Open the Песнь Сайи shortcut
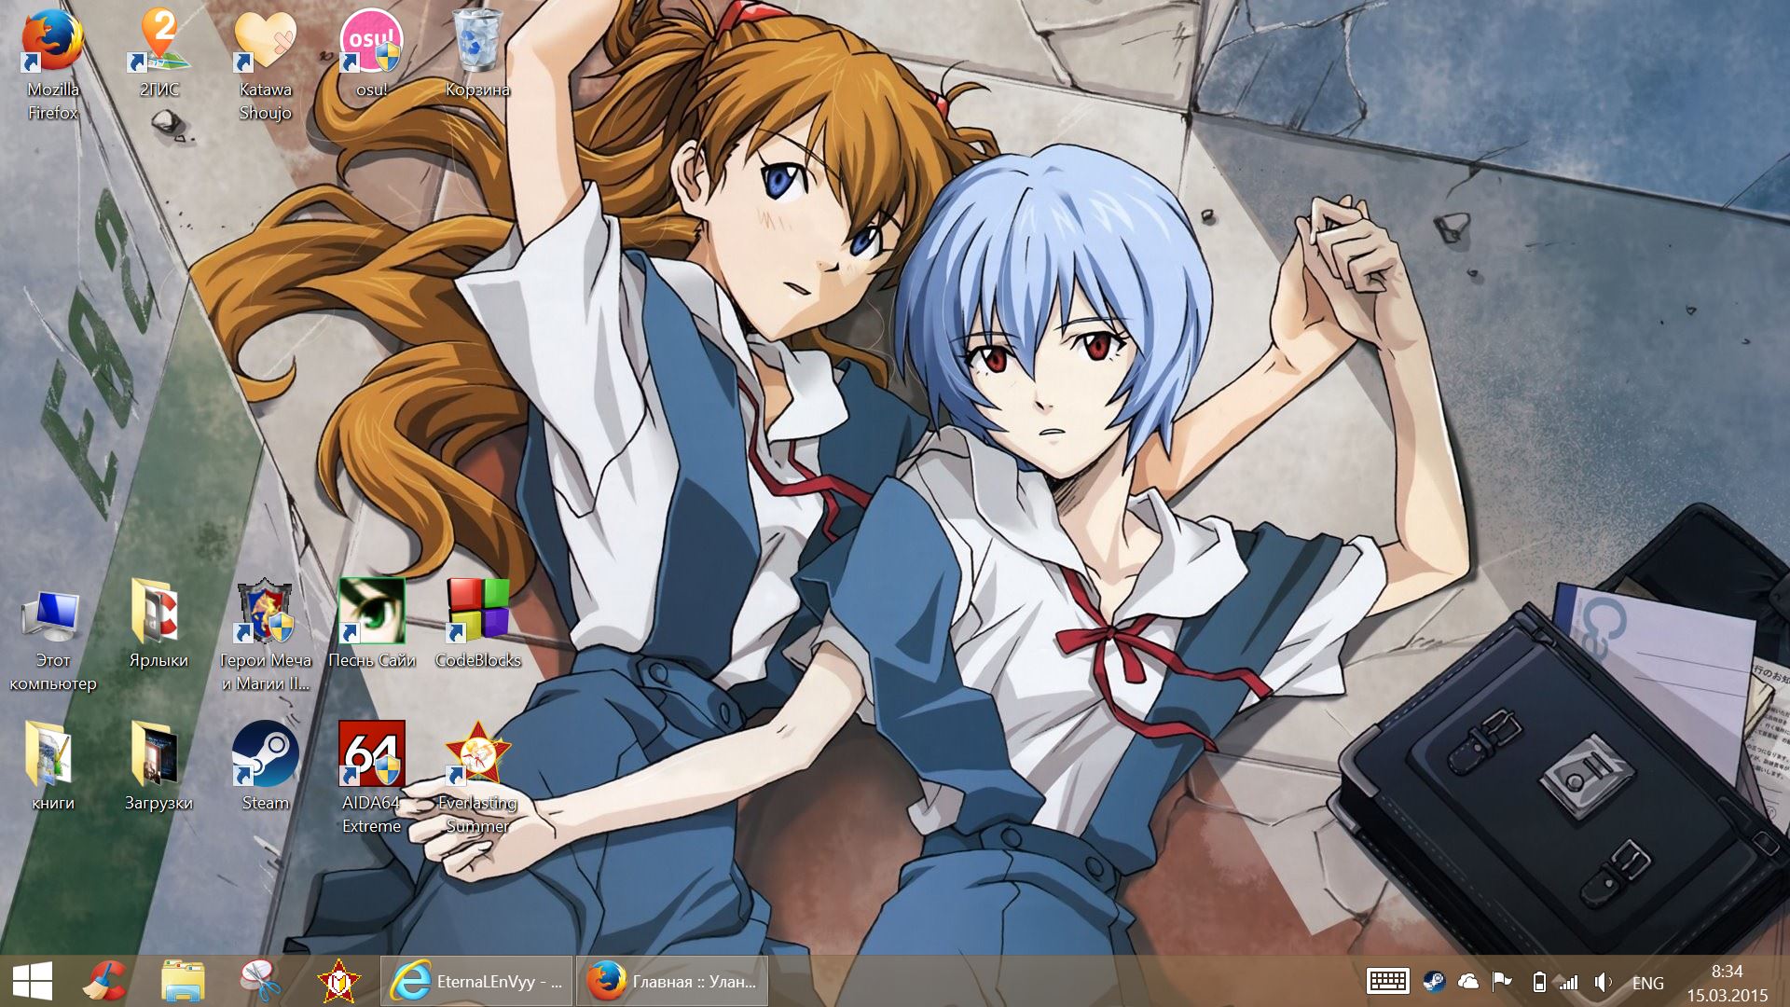The image size is (1790, 1007). click(x=371, y=613)
